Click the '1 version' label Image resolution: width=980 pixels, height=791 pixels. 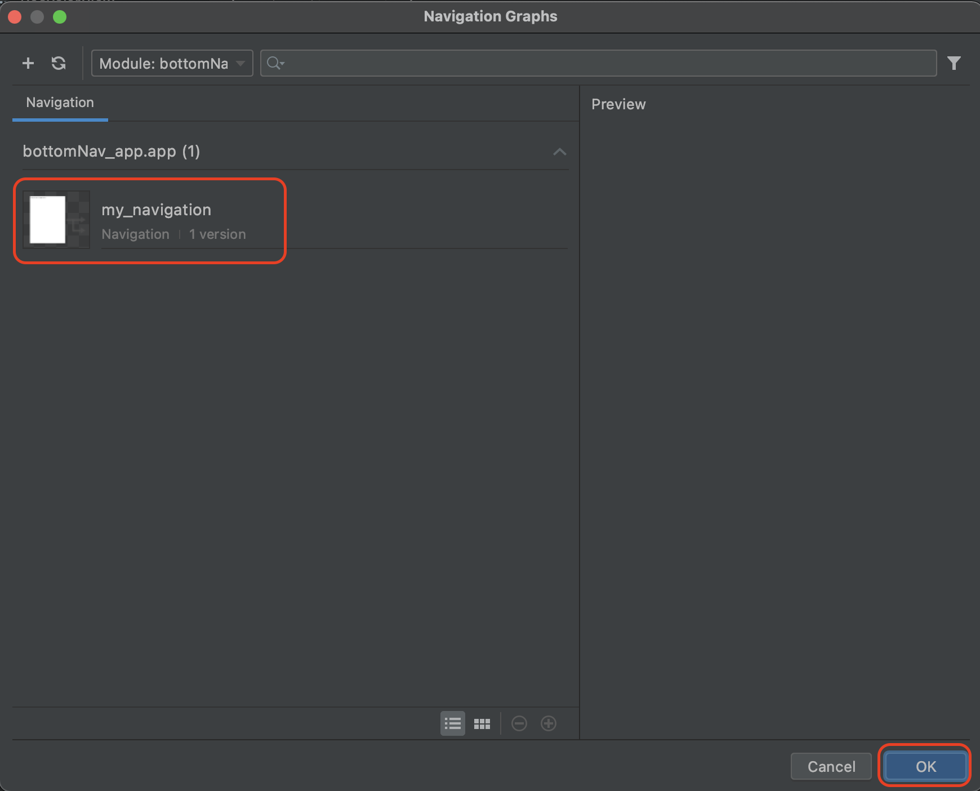coord(217,234)
